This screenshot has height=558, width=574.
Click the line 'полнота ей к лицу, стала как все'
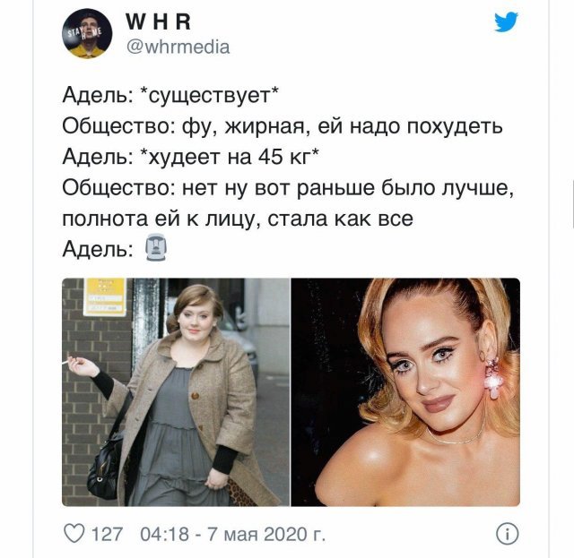pyautogui.click(x=238, y=219)
